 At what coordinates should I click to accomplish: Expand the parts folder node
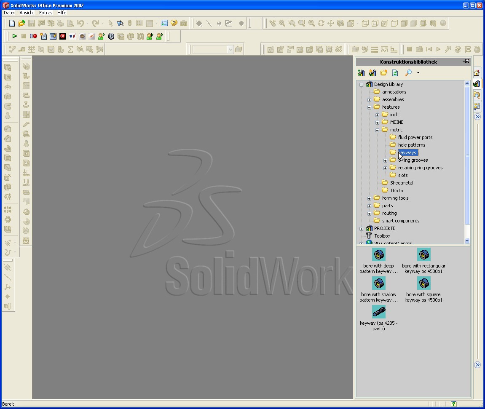pos(369,206)
